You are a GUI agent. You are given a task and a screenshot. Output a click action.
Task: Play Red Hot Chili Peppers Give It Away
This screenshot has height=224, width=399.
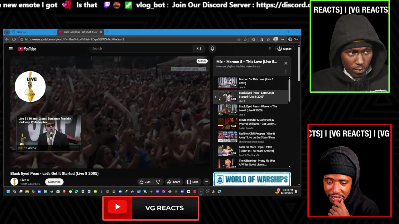click(x=251, y=138)
